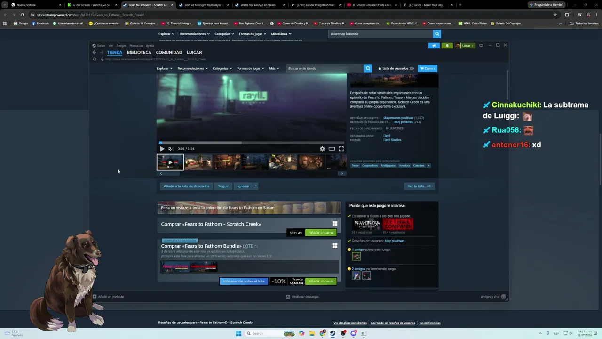602x339 pixels.
Task: Click the 'Terror' tag
Action: [x=355, y=166]
